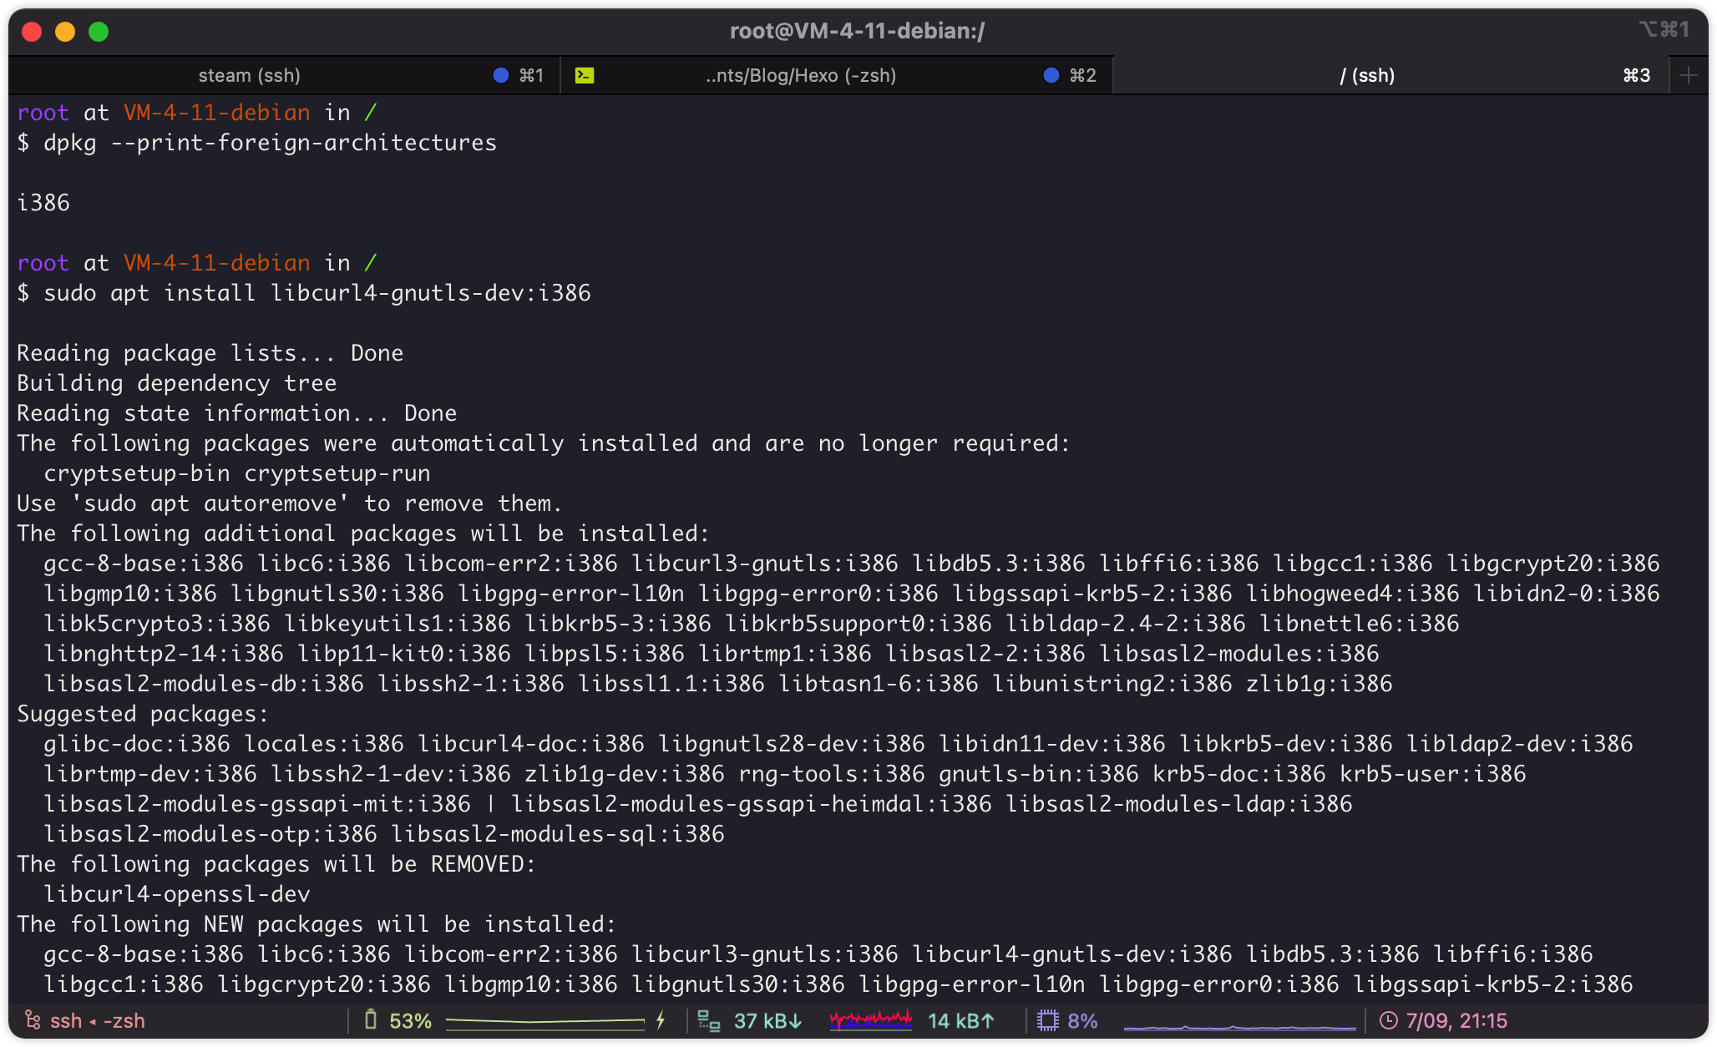1717x1047 pixels.
Task: Click the battery icon in status bar
Action: 372,1020
